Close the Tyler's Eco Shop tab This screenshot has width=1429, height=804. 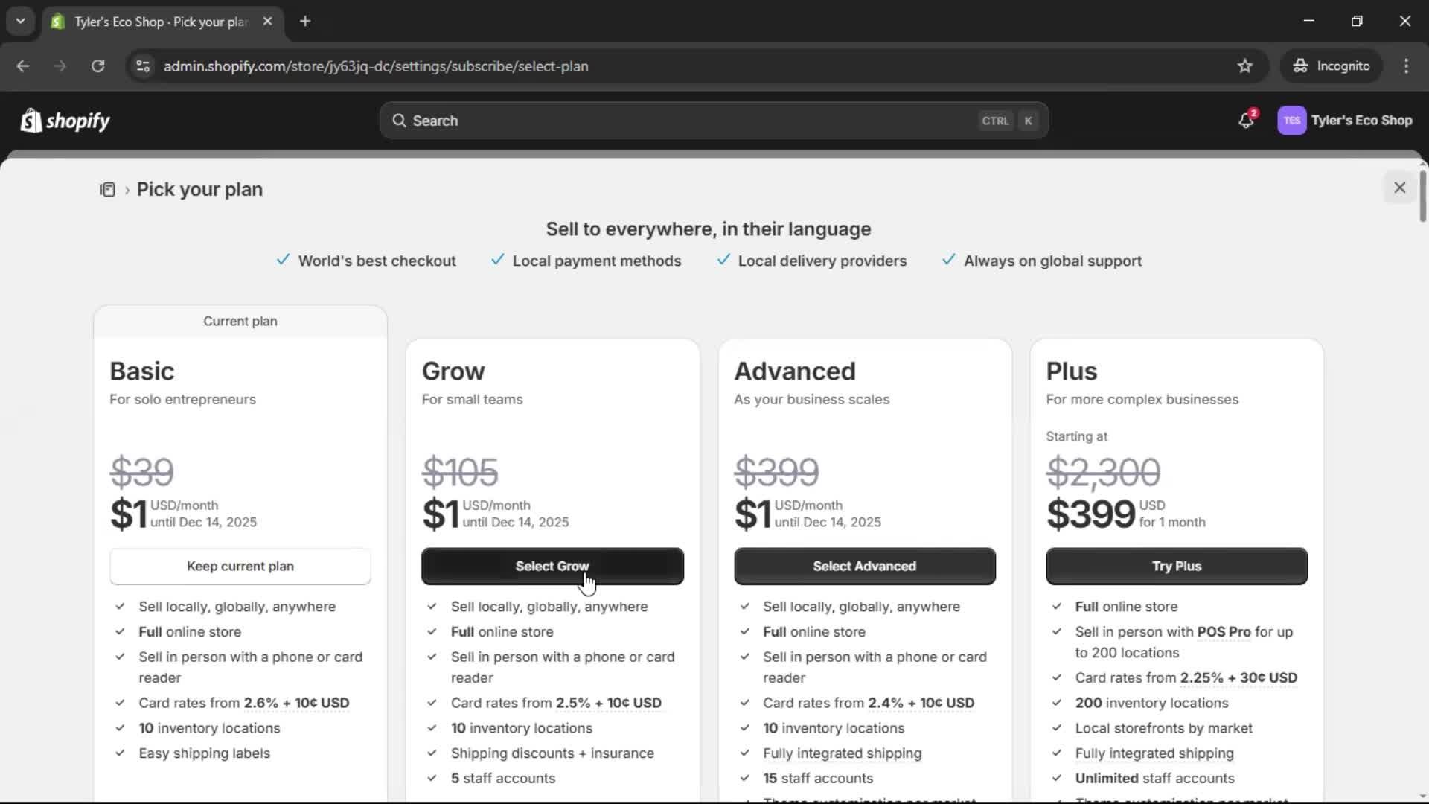pyautogui.click(x=267, y=22)
